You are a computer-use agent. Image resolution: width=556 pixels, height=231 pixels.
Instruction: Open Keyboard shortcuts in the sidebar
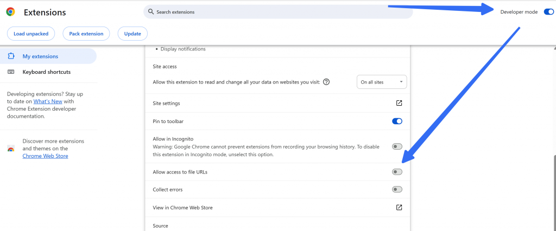[48, 72]
